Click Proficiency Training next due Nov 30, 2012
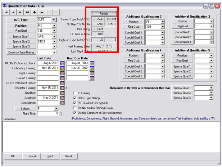 (77, 68)
